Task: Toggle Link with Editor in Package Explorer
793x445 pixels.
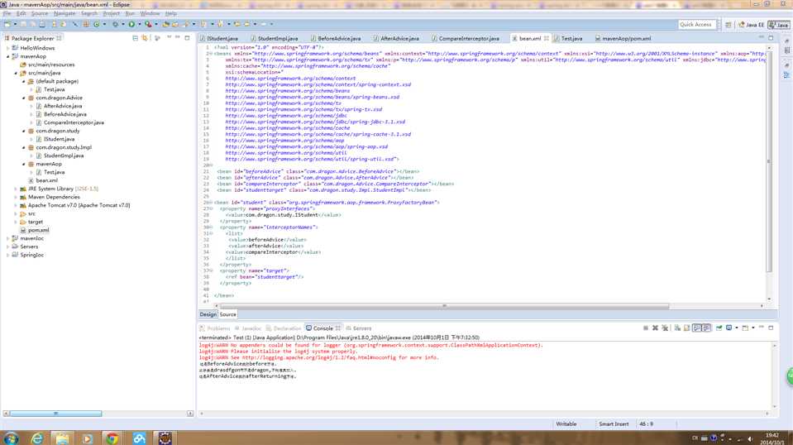Action: click(145, 38)
